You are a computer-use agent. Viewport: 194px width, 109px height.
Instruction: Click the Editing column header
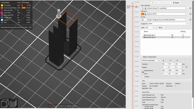coord(183,31)
